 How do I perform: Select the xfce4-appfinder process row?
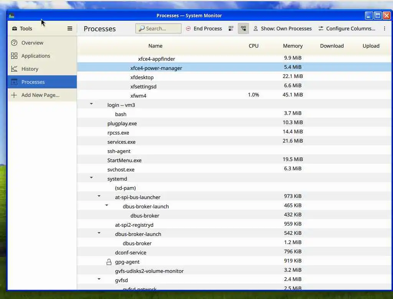click(x=234, y=59)
